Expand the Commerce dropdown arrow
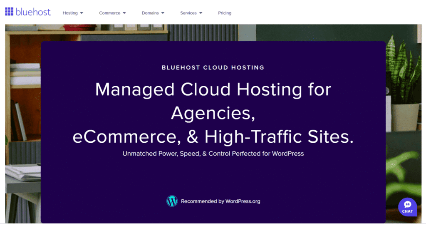Viewport: 426px width, 243px height. point(124,13)
